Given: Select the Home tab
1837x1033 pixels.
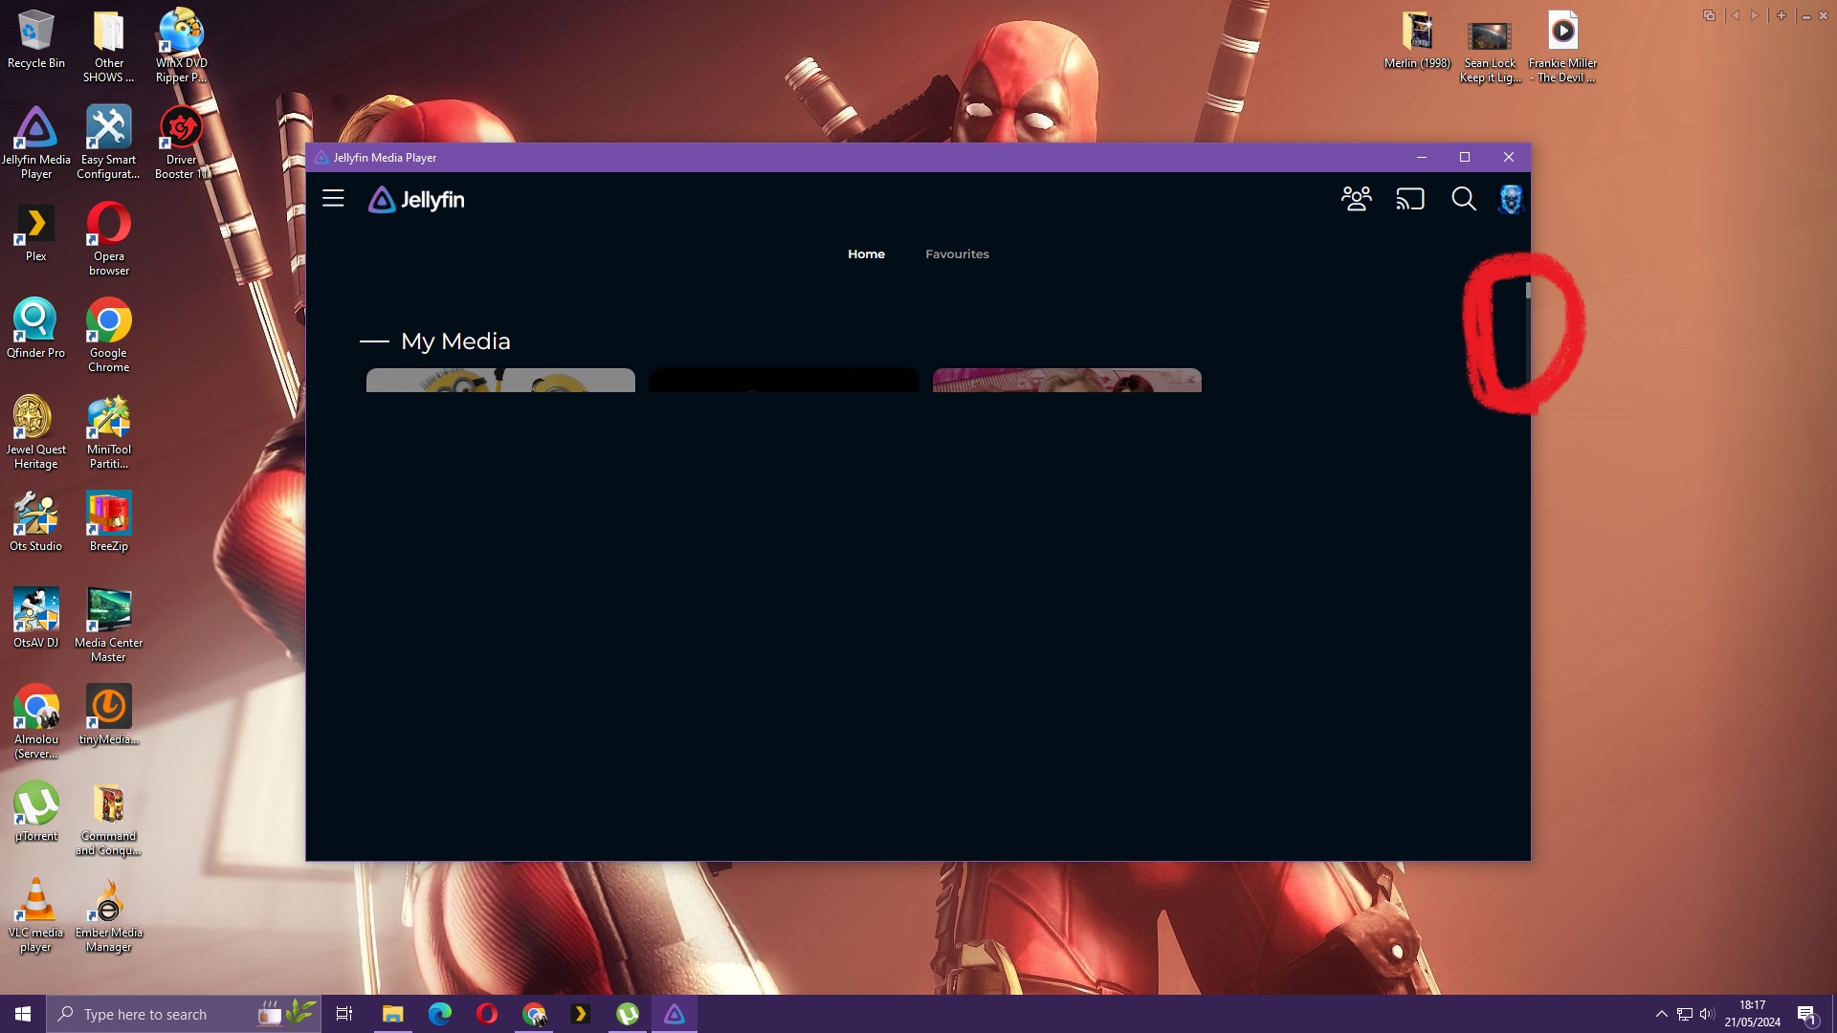Looking at the screenshot, I should click(866, 254).
